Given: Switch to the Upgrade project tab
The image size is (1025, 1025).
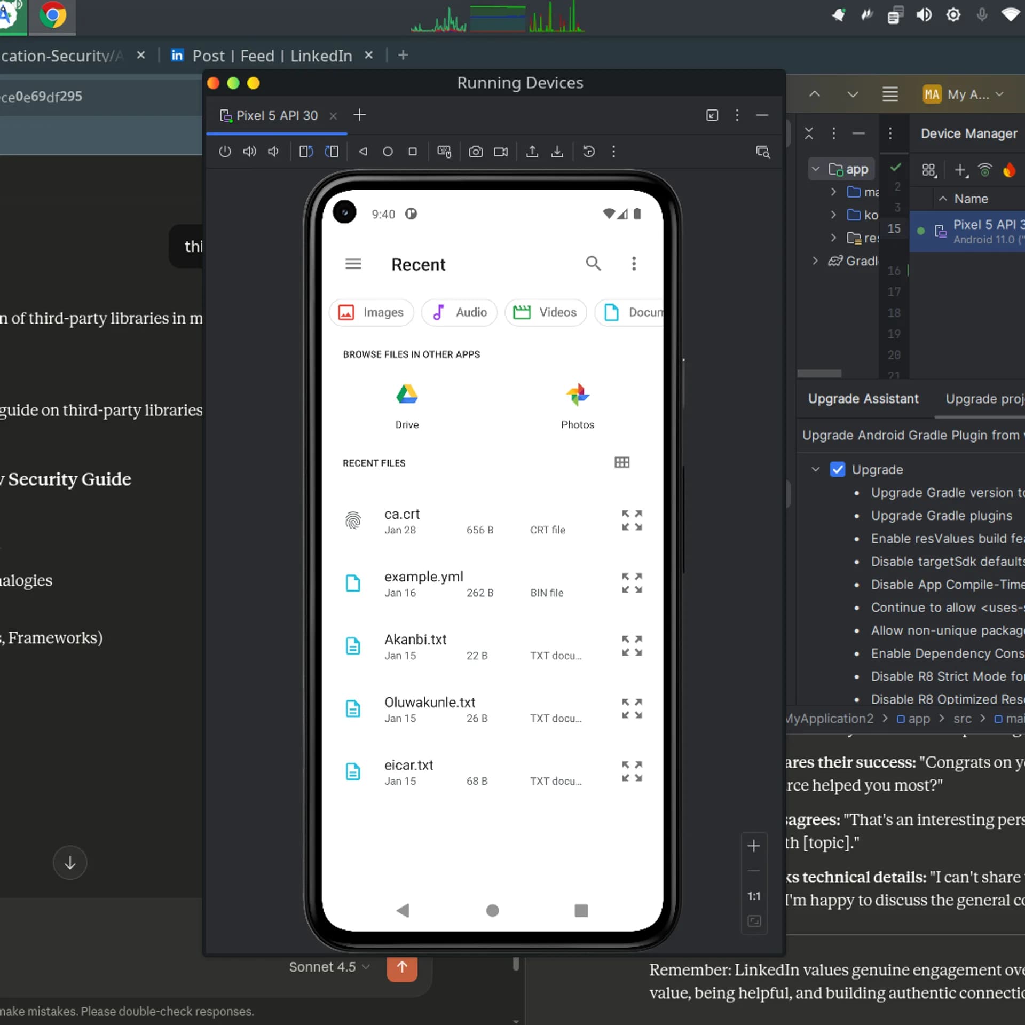Looking at the screenshot, I should pyautogui.click(x=984, y=399).
